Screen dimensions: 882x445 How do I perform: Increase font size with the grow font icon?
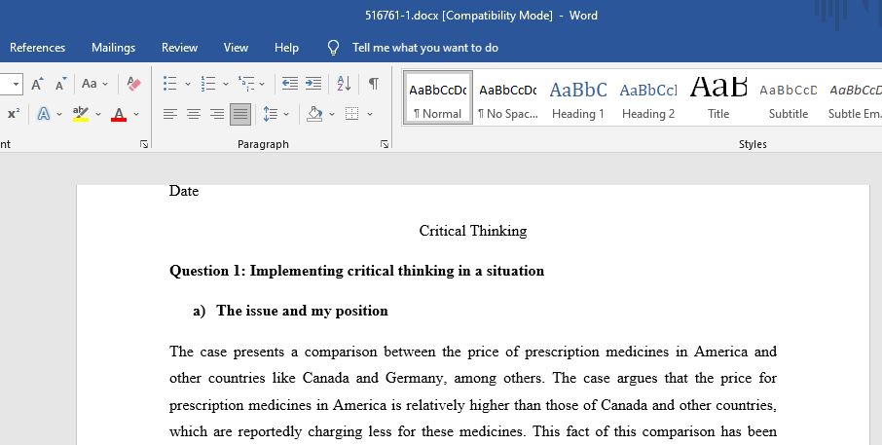coord(37,84)
